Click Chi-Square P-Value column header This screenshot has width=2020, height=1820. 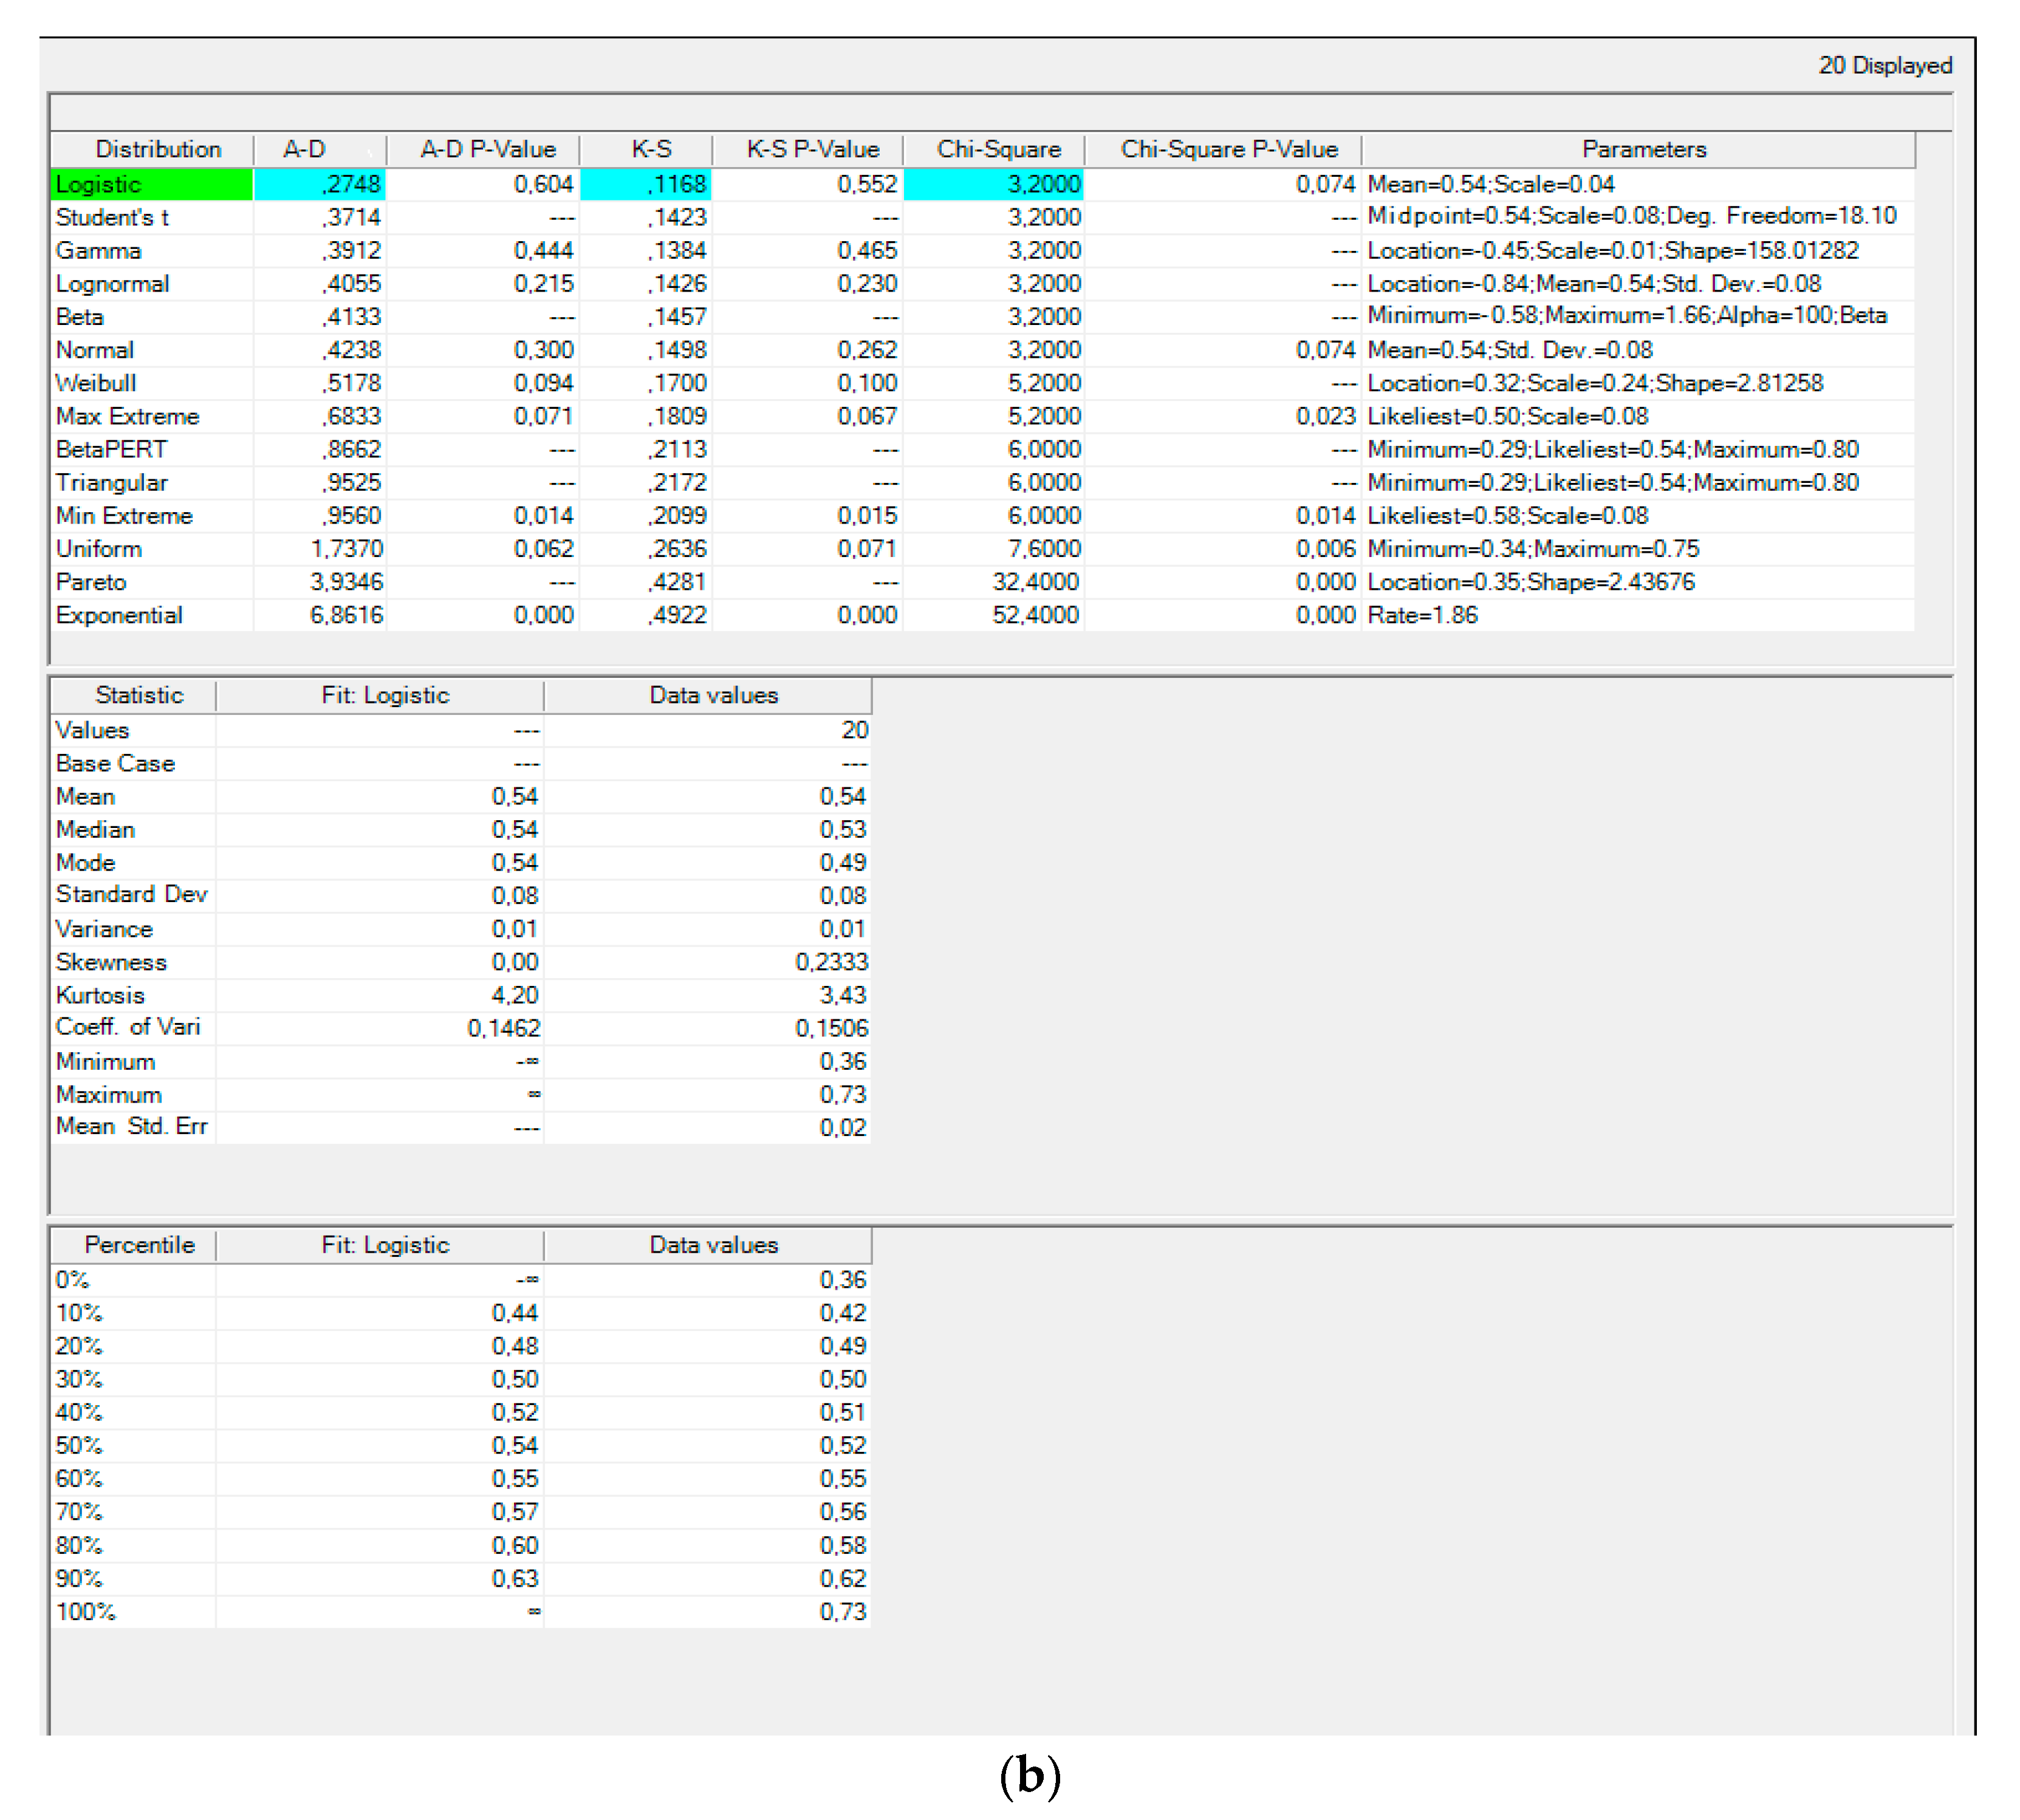[x=1228, y=149]
